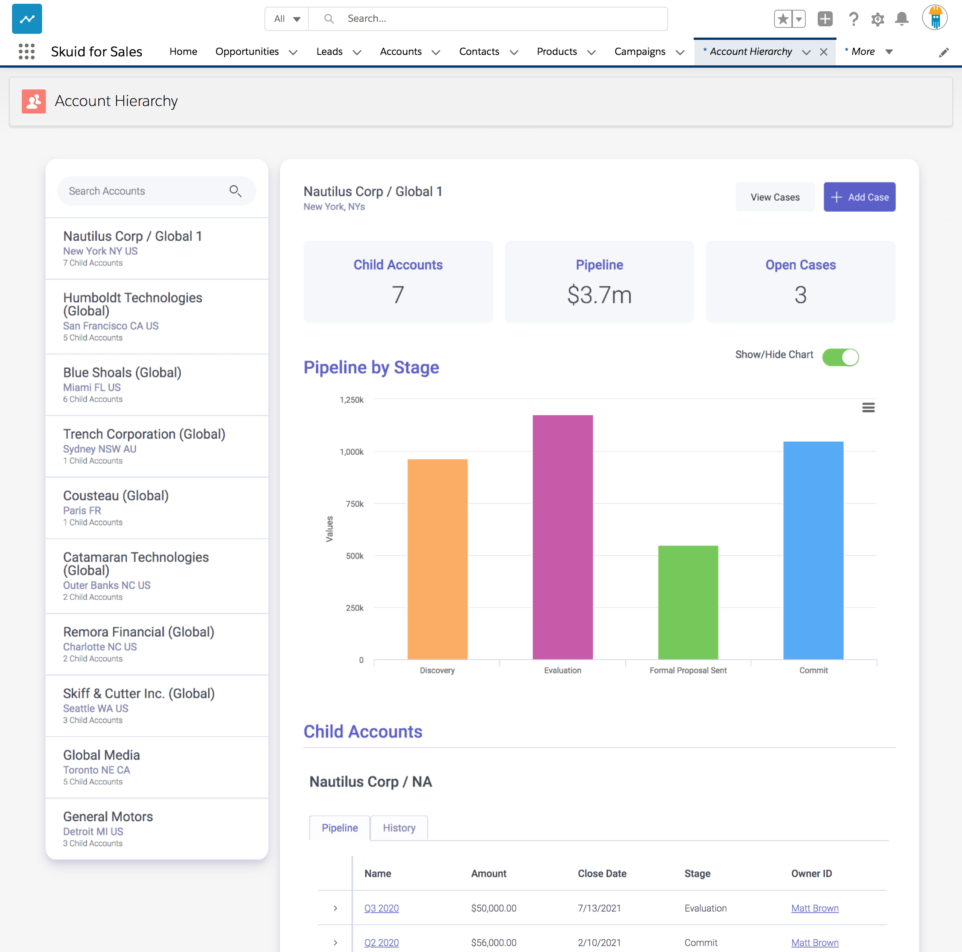
Task: Click the global actions plus icon
Action: (x=824, y=19)
